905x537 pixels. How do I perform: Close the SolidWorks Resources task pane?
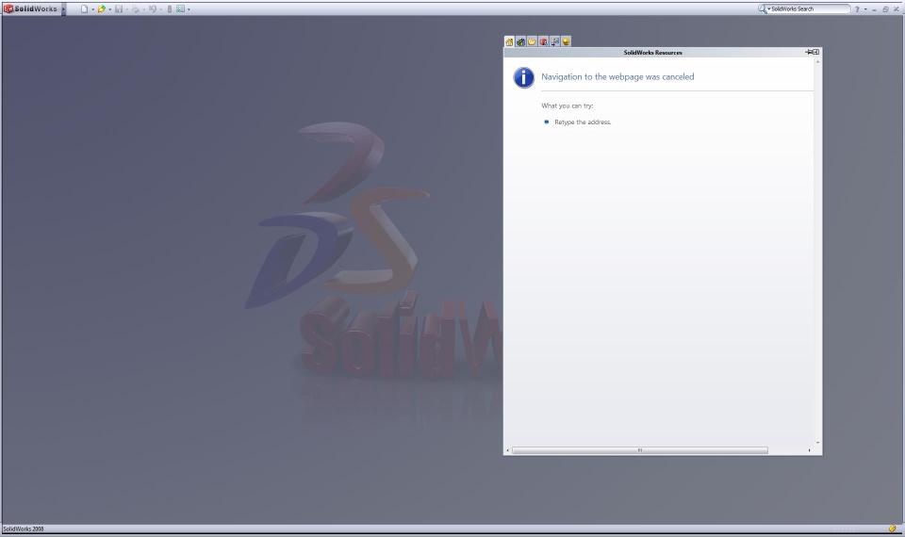pos(816,52)
